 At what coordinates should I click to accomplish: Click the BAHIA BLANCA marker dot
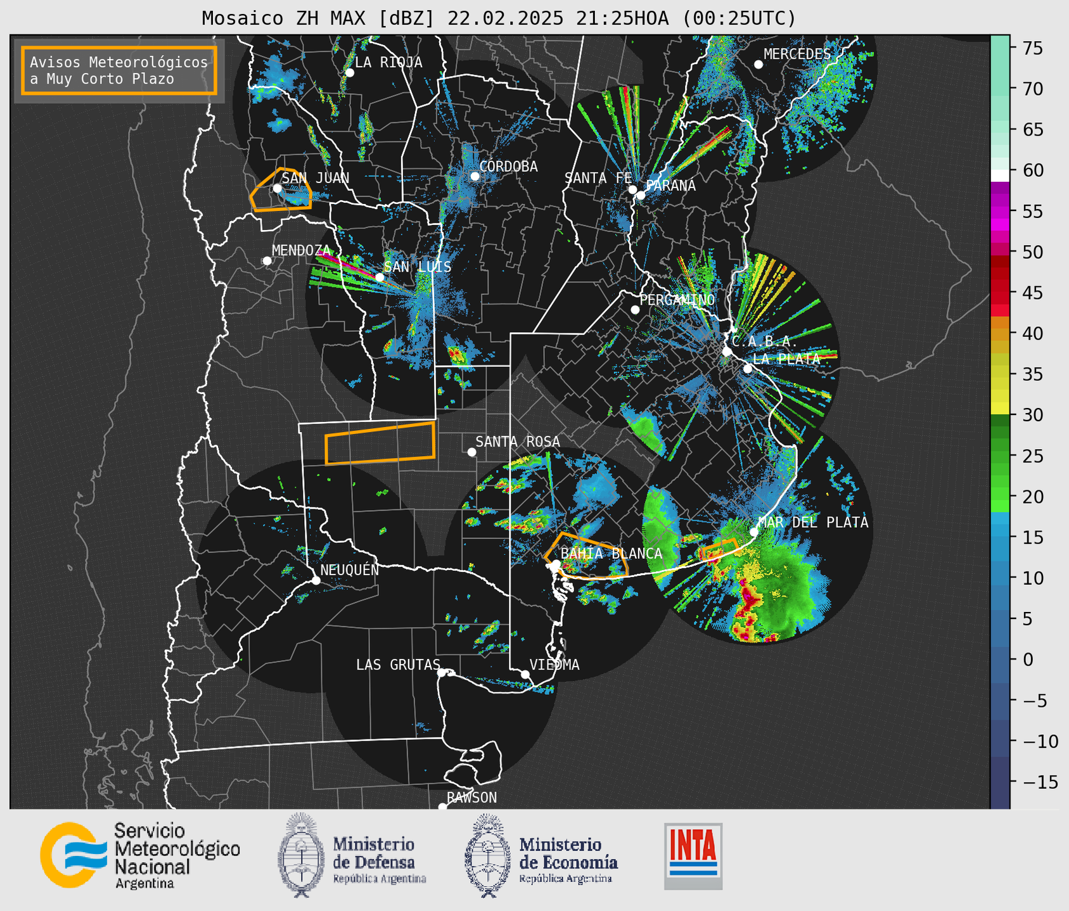[x=556, y=564]
